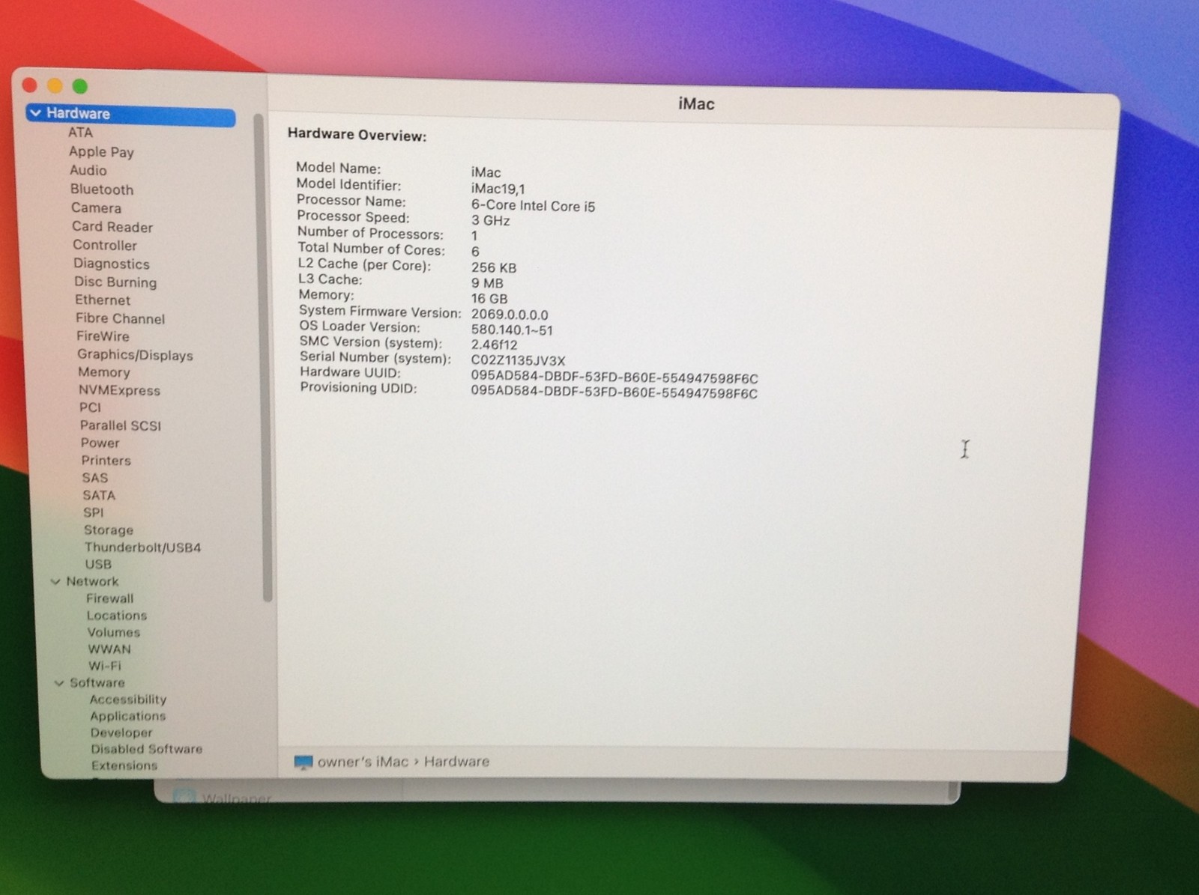Click the sidebar vertical scrollbar

click(x=264, y=358)
